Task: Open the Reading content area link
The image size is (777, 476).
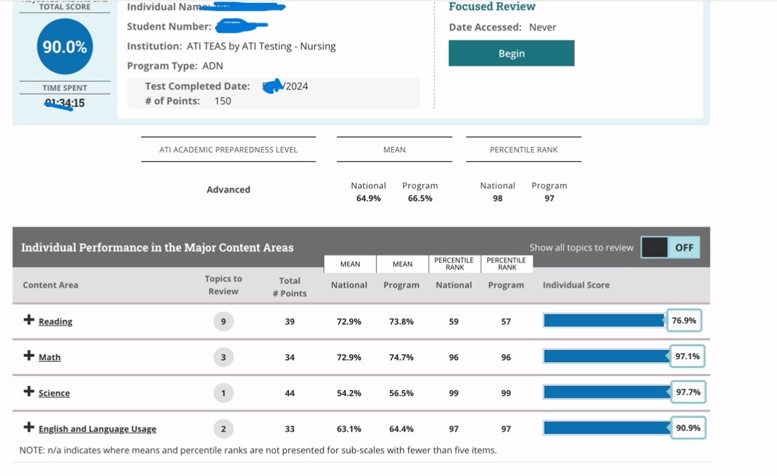Action: (x=55, y=321)
